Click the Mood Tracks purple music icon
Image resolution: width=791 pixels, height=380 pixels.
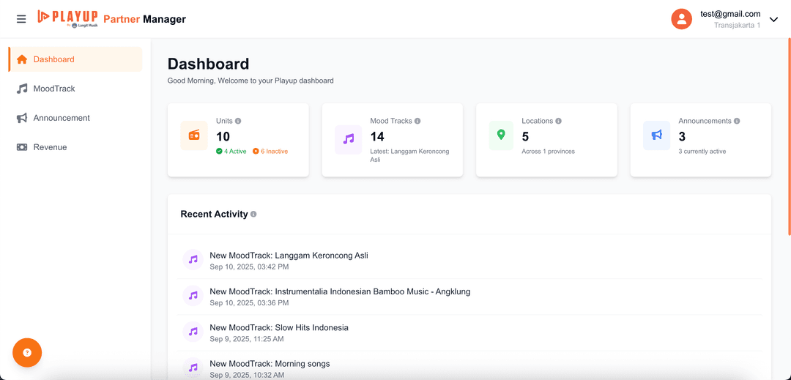(x=349, y=139)
